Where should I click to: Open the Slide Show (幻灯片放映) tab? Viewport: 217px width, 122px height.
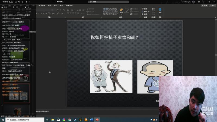click(41, 5)
